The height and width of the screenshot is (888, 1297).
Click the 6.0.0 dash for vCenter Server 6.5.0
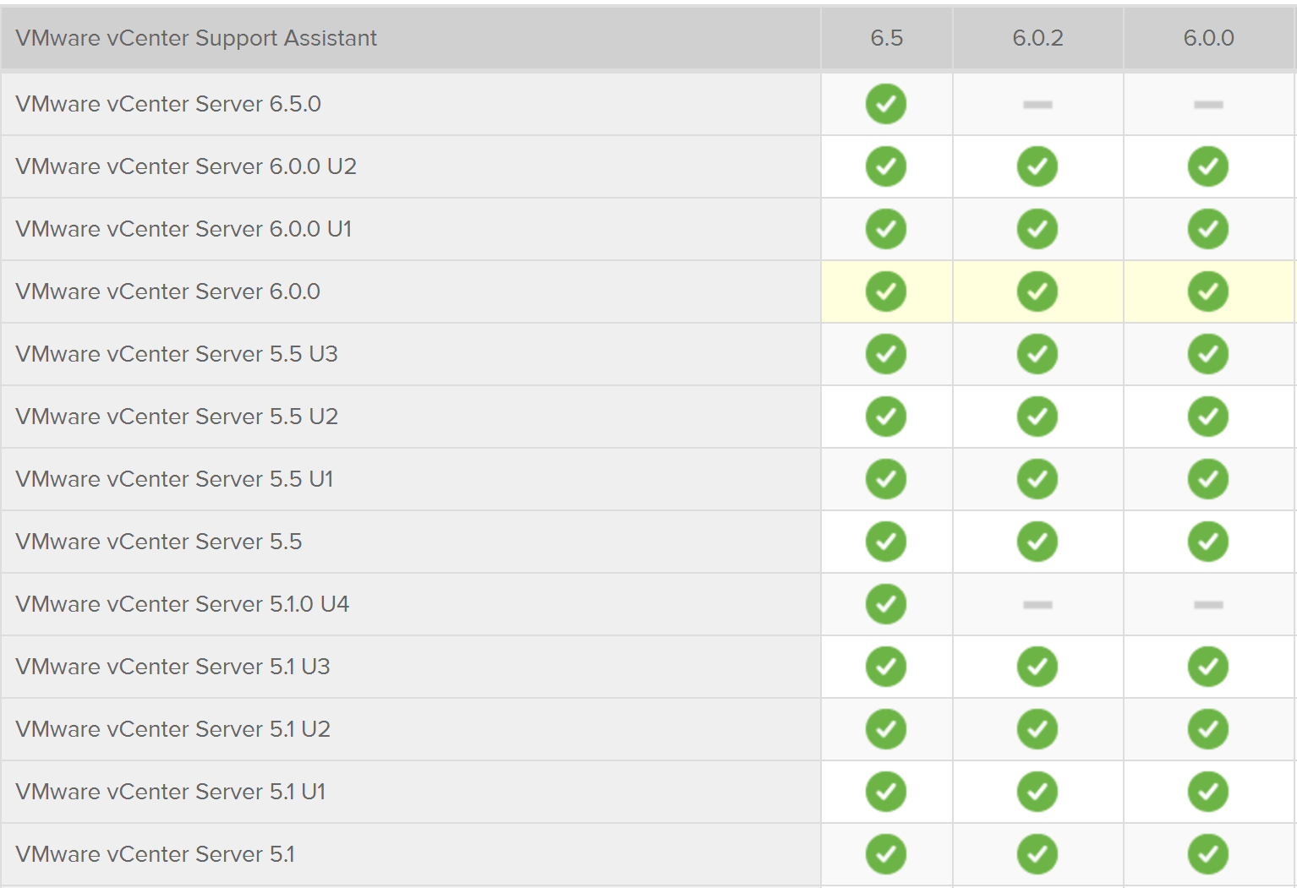(x=1208, y=105)
